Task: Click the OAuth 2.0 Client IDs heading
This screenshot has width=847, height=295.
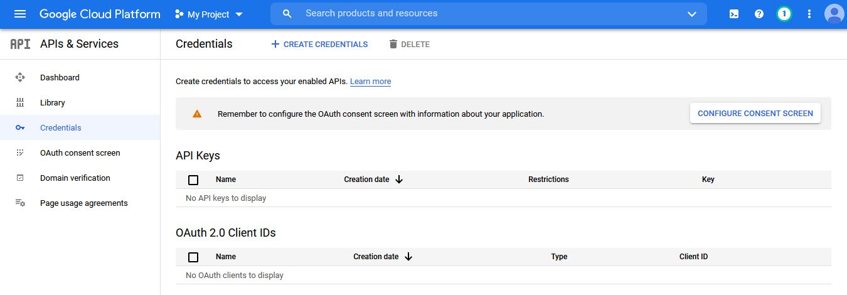Action: 226,233
